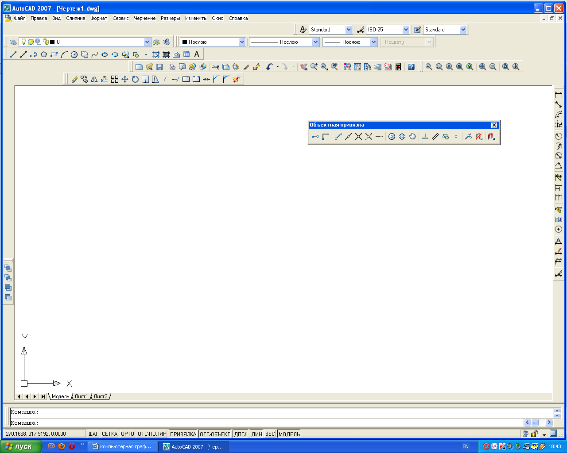Image resolution: width=567 pixels, height=453 pixels.
Task: Toggle the МОДЕЛЬ model/paper space button
Action: (x=289, y=434)
